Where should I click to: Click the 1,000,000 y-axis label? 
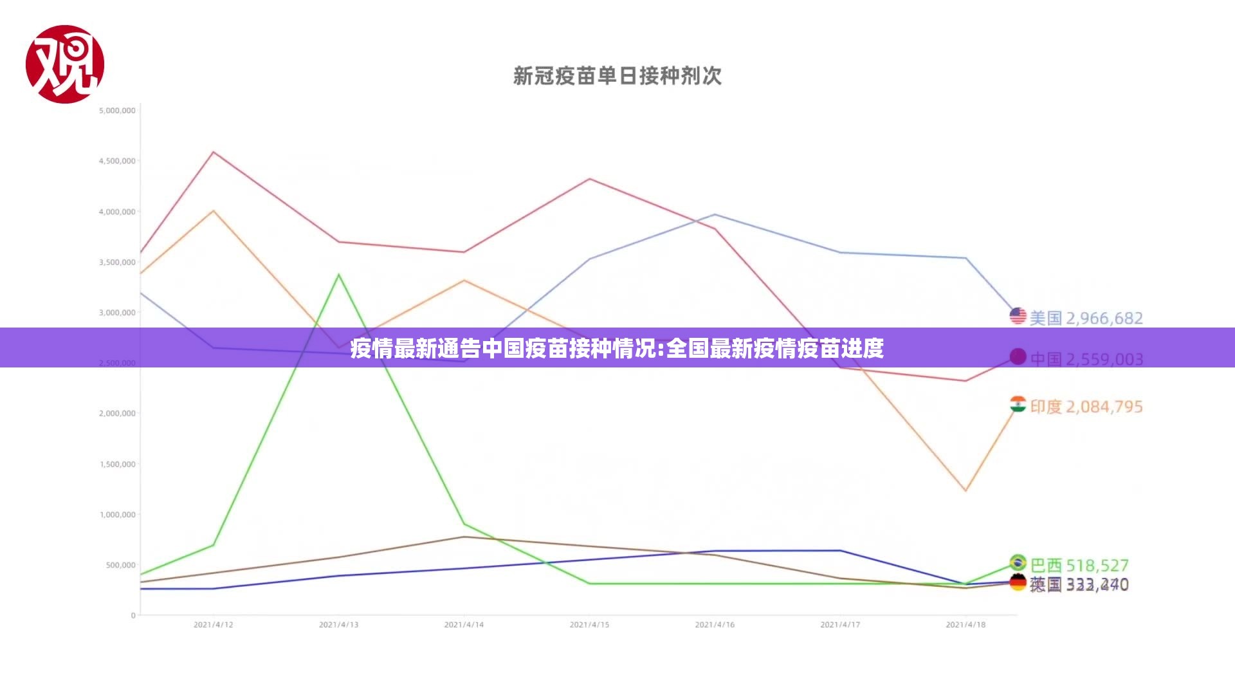(117, 515)
